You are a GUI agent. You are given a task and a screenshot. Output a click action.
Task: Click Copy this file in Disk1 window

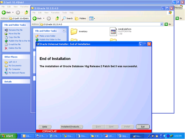point(14,37)
